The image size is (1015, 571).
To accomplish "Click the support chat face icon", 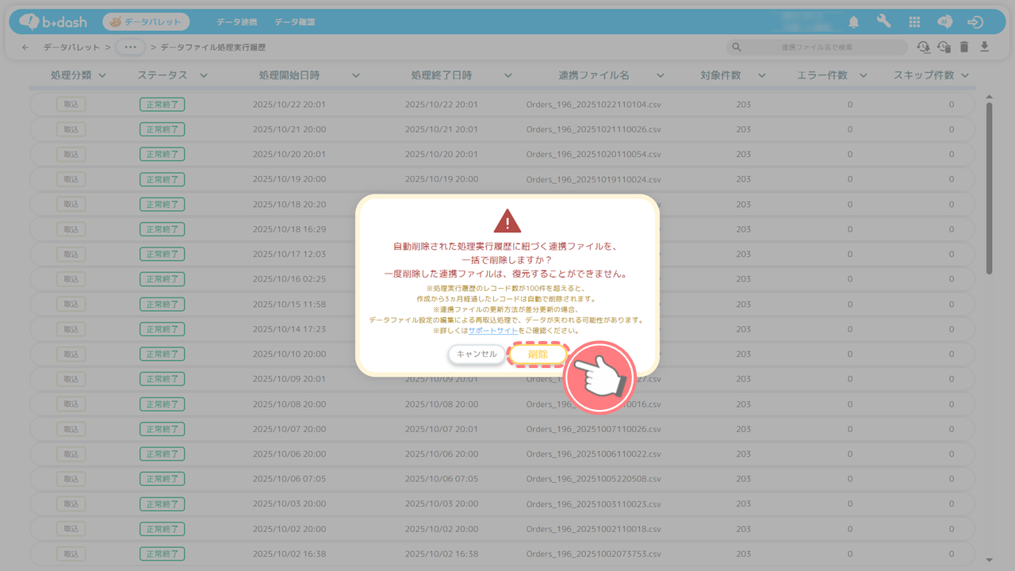I will pyautogui.click(x=944, y=22).
